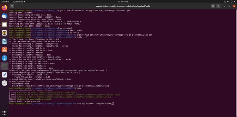Image resolution: width=237 pixels, height=117 pixels.
Task: Click 'Build files have been written to' line
Action: point(59,86)
